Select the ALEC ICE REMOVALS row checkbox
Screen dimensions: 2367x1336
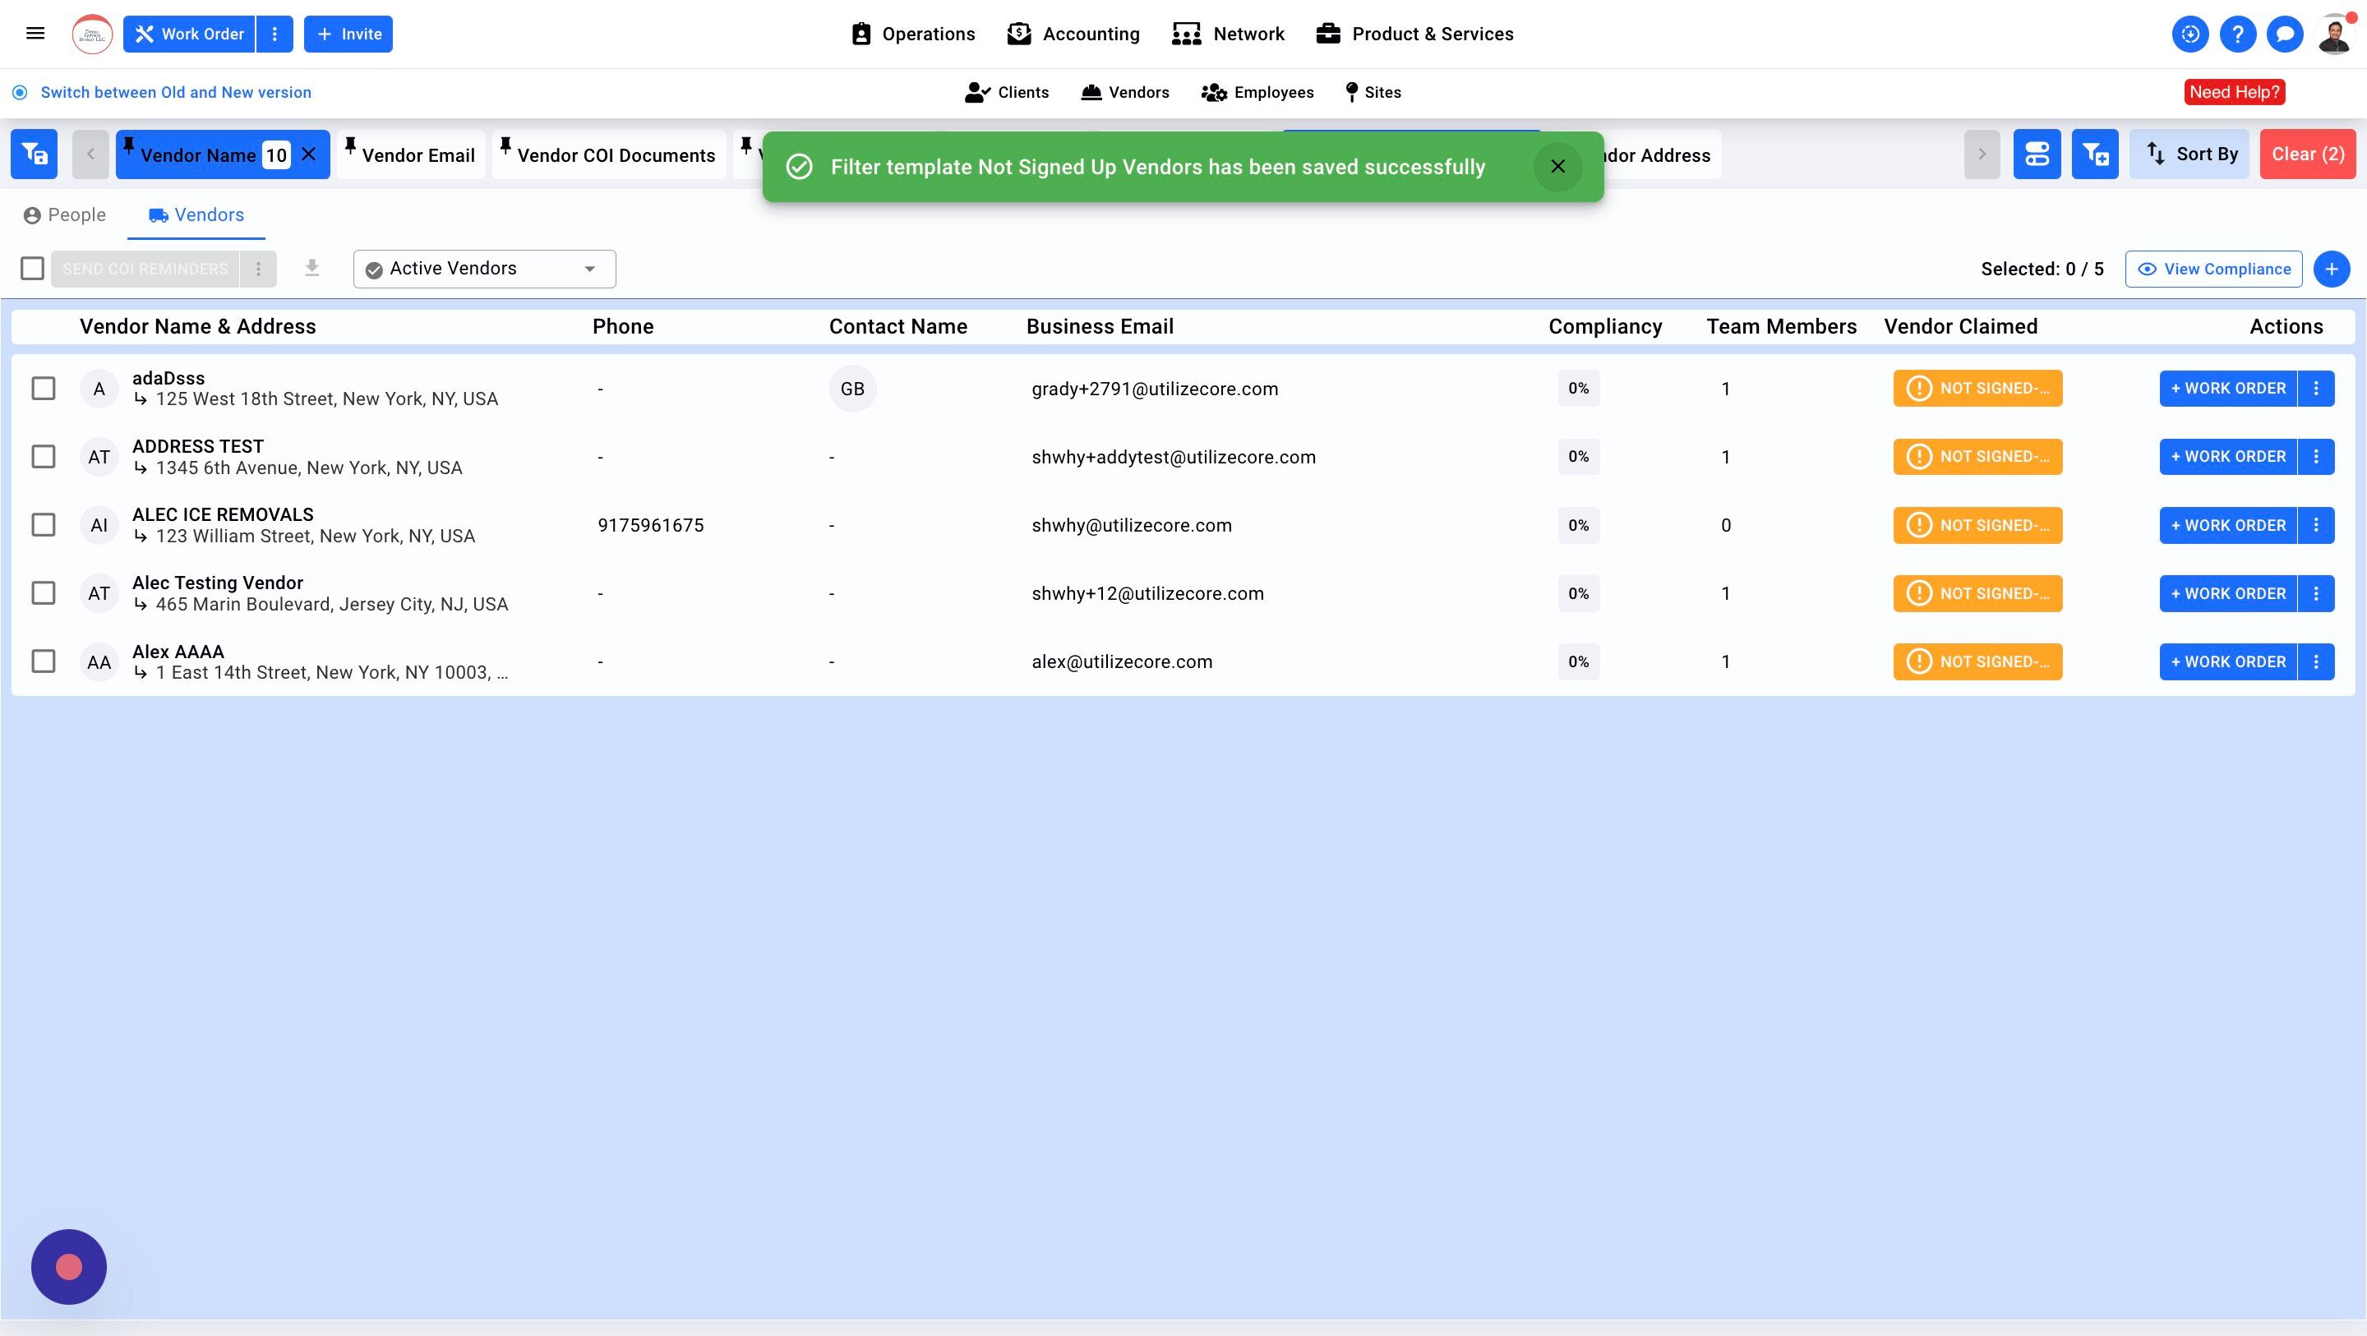[44, 525]
